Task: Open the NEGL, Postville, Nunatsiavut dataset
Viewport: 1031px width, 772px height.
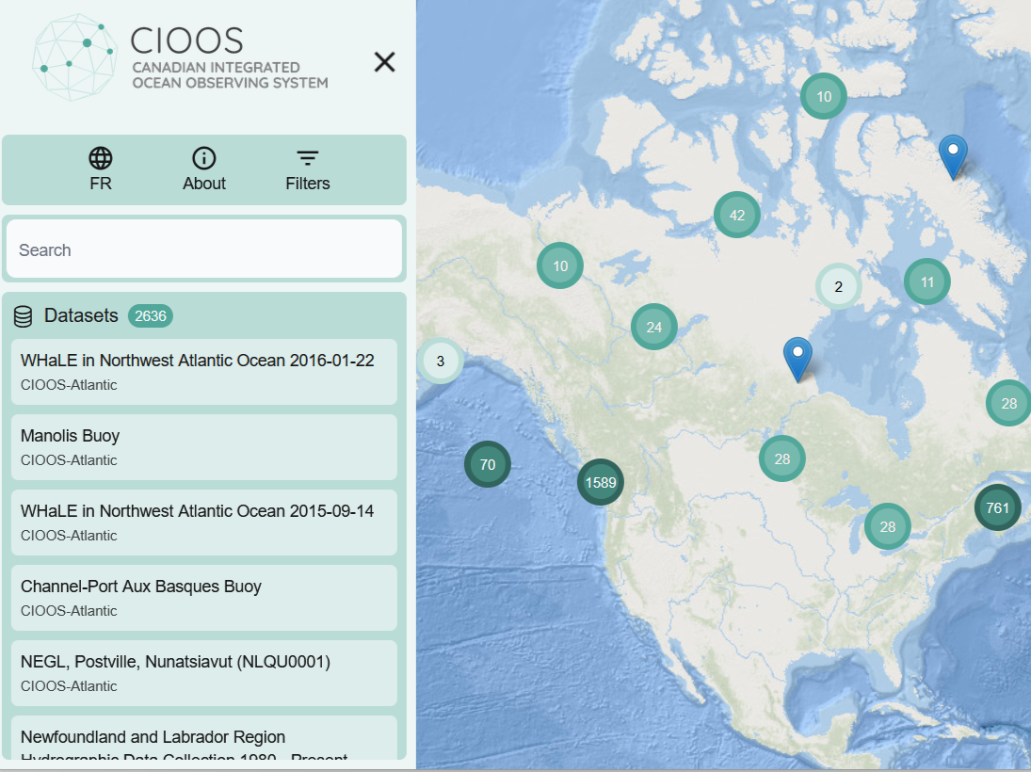Action: point(204,672)
